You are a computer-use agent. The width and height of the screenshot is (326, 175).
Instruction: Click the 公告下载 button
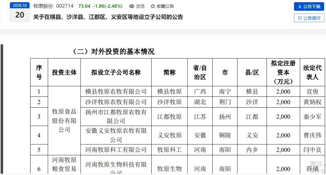(309, 7)
